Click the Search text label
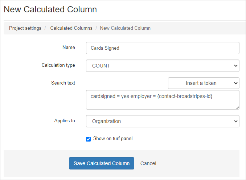The width and height of the screenshot is (246, 180). point(63,83)
